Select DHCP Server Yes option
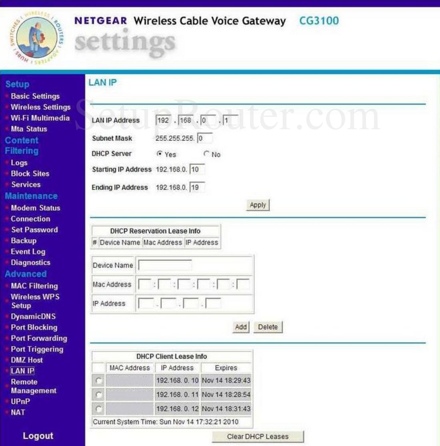The width and height of the screenshot is (440, 446). (159, 154)
